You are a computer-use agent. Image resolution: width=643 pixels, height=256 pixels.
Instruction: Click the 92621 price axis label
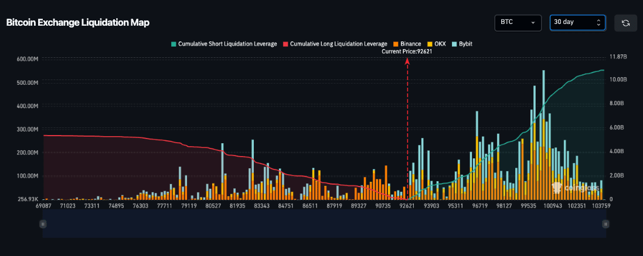point(407,206)
